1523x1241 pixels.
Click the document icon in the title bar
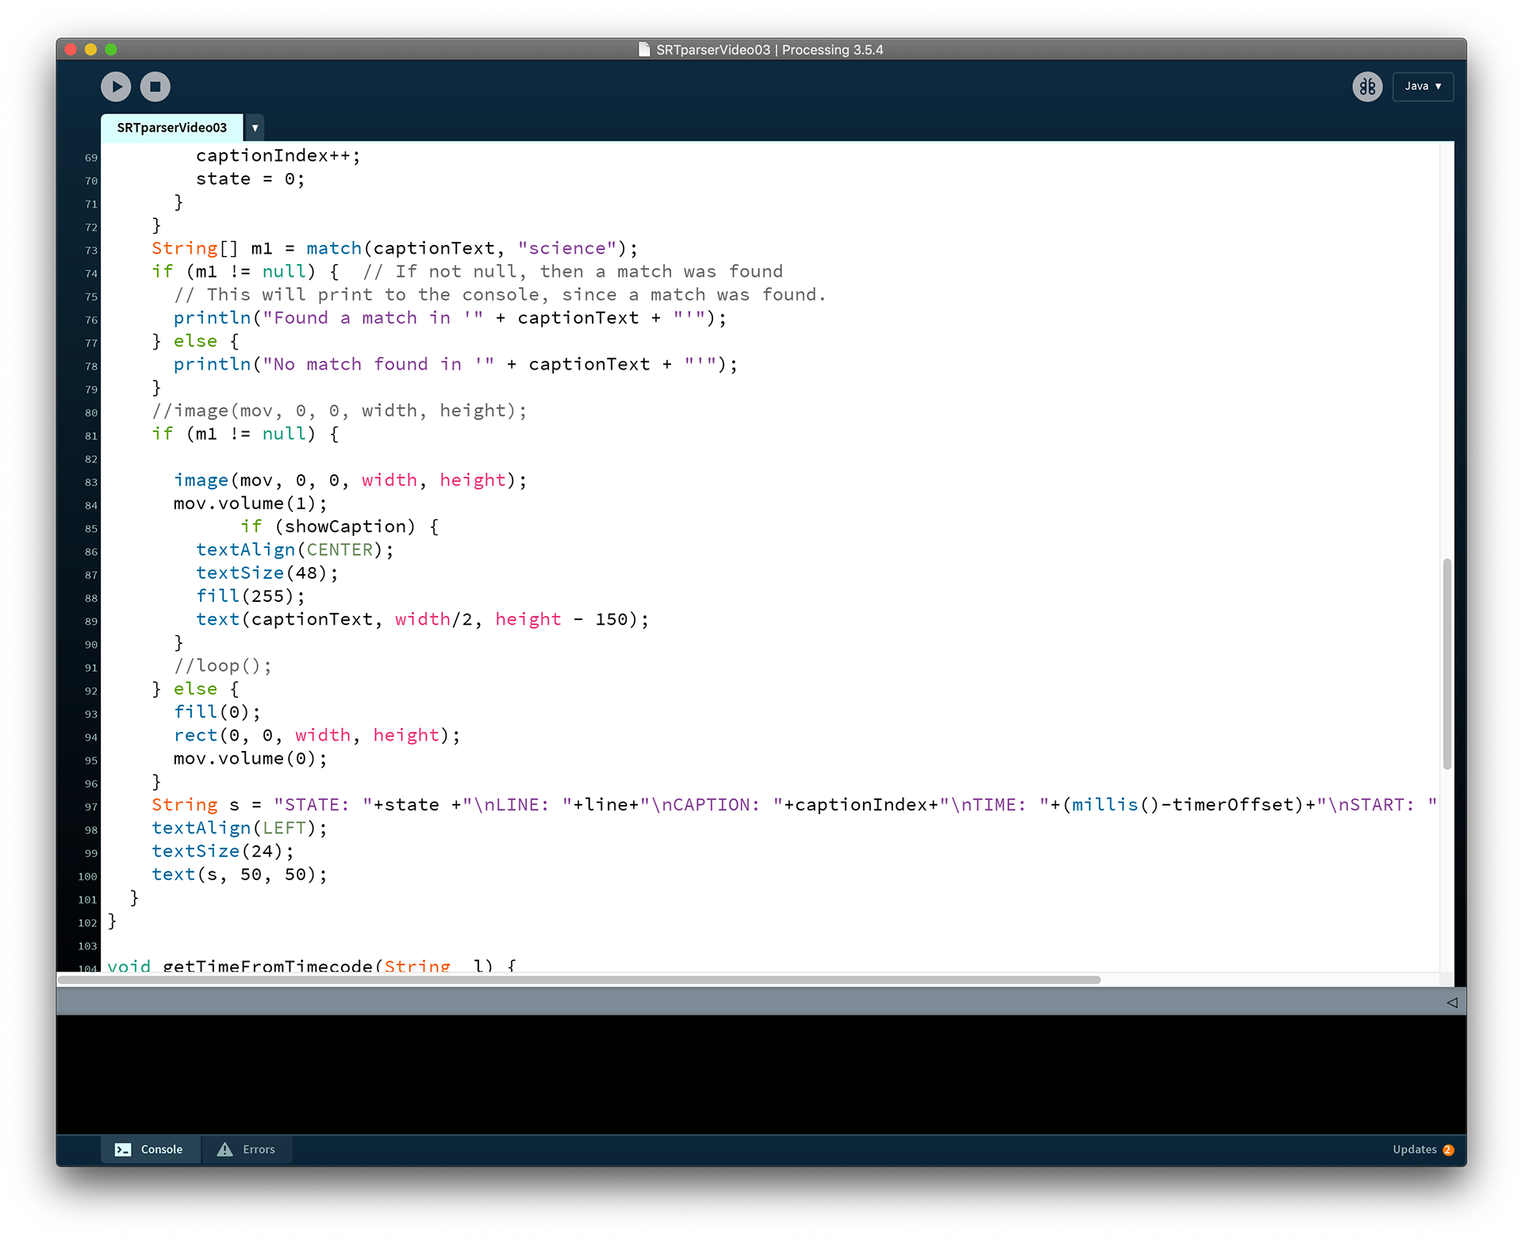coord(644,49)
